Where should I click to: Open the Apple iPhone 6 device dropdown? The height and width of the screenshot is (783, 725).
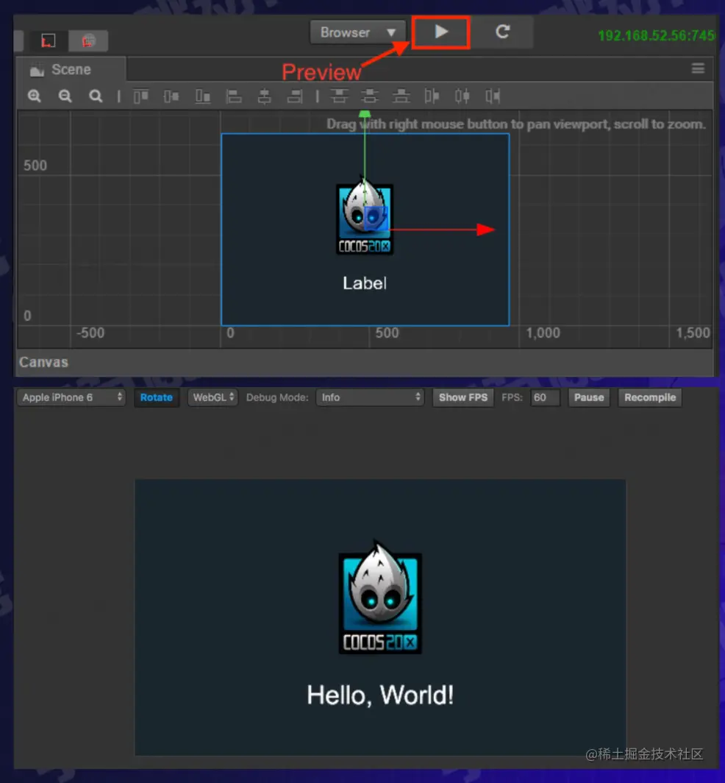click(x=71, y=397)
